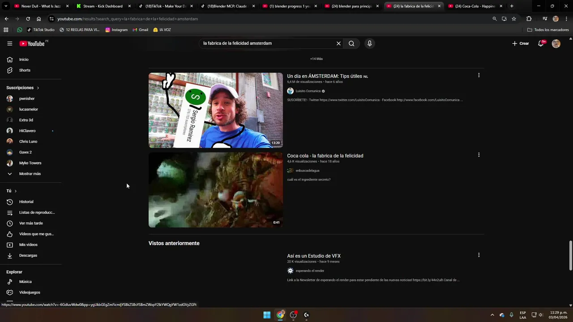Open the Gmail bookmark
Screen dimensions: 573x322
click(140, 30)
